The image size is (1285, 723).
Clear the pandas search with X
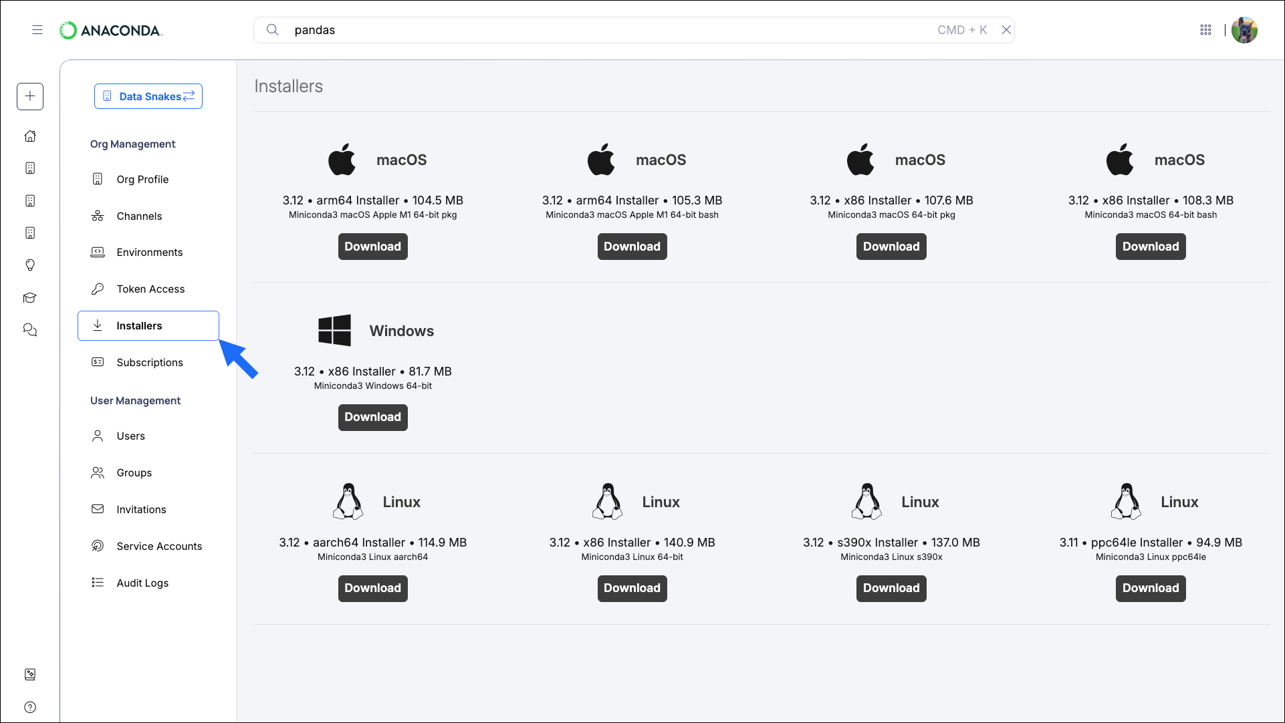pos(1006,30)
